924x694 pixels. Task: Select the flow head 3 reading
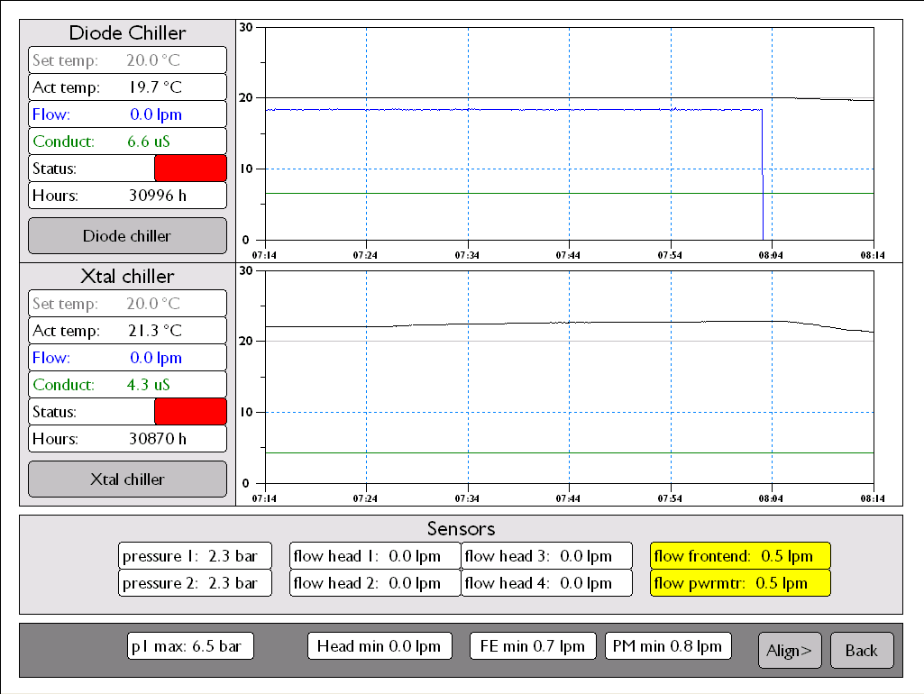[547, 556]
